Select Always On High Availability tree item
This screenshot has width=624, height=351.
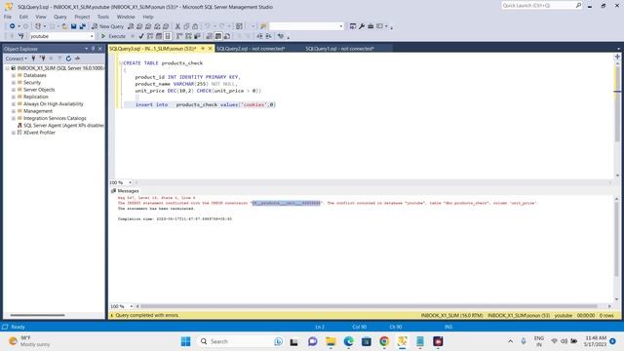point(54,104)
